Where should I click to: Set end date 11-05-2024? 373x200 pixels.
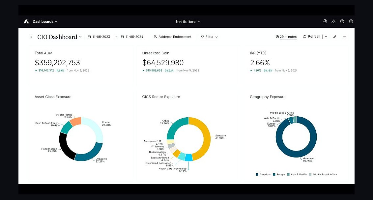pos(132,37)
